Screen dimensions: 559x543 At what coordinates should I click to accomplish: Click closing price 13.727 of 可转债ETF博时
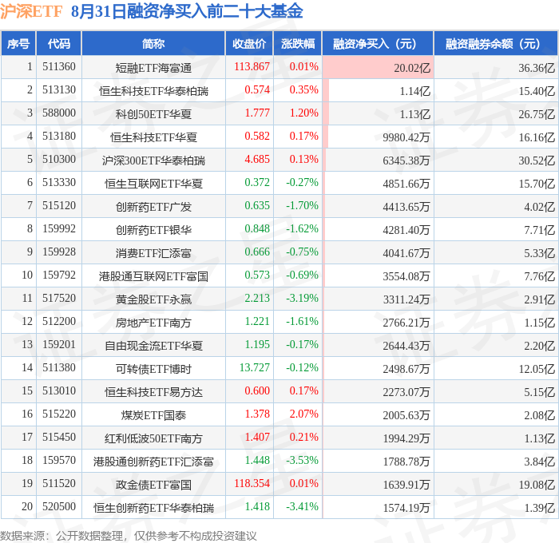(255, 367)
